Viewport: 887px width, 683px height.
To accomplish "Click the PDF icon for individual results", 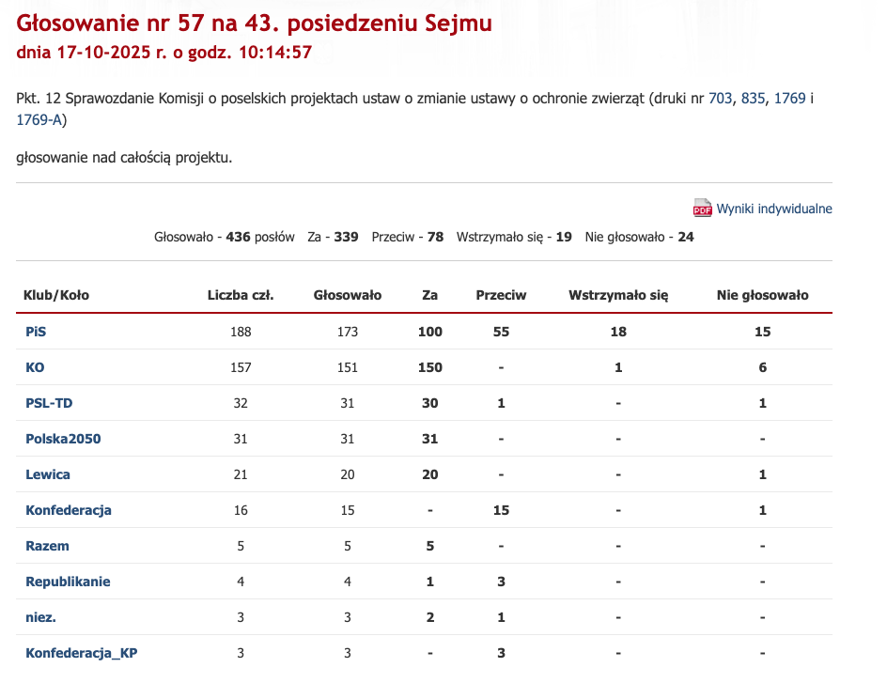I will tap(703, 209).
